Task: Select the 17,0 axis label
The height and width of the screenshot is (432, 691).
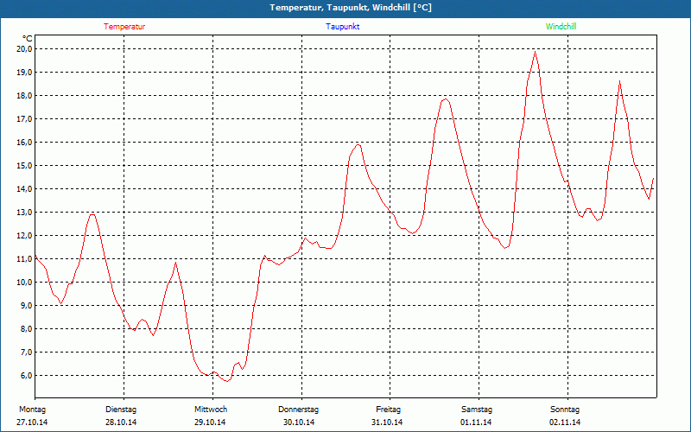Action: (24, 119)
